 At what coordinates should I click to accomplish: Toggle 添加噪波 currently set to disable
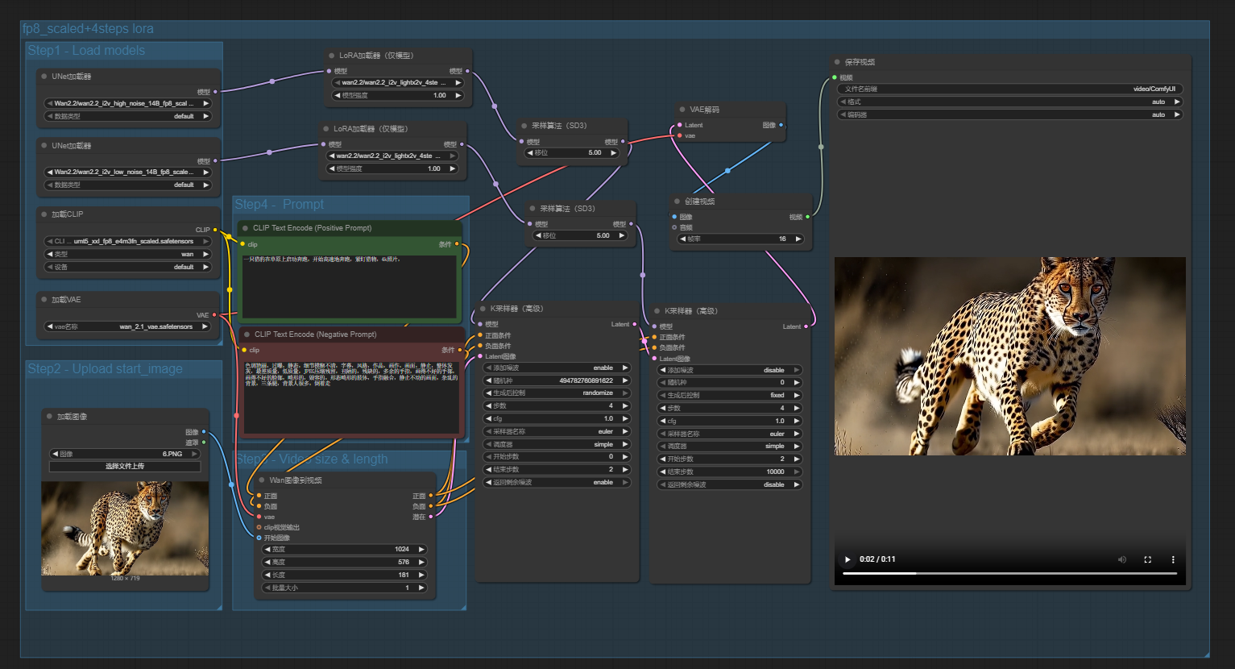[x=730, y=370]
